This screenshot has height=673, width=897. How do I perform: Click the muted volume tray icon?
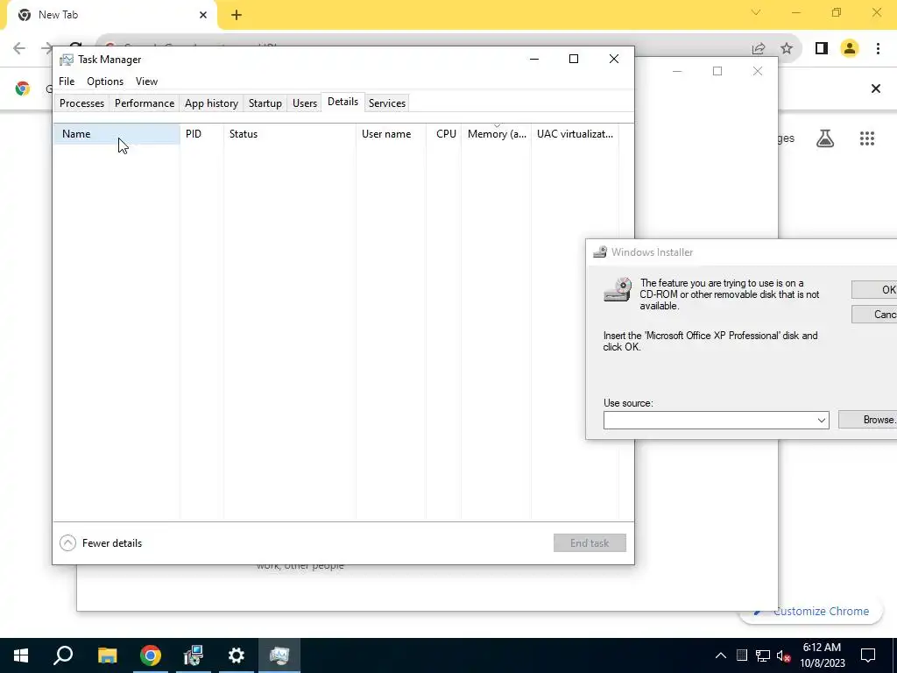(784, 655)
